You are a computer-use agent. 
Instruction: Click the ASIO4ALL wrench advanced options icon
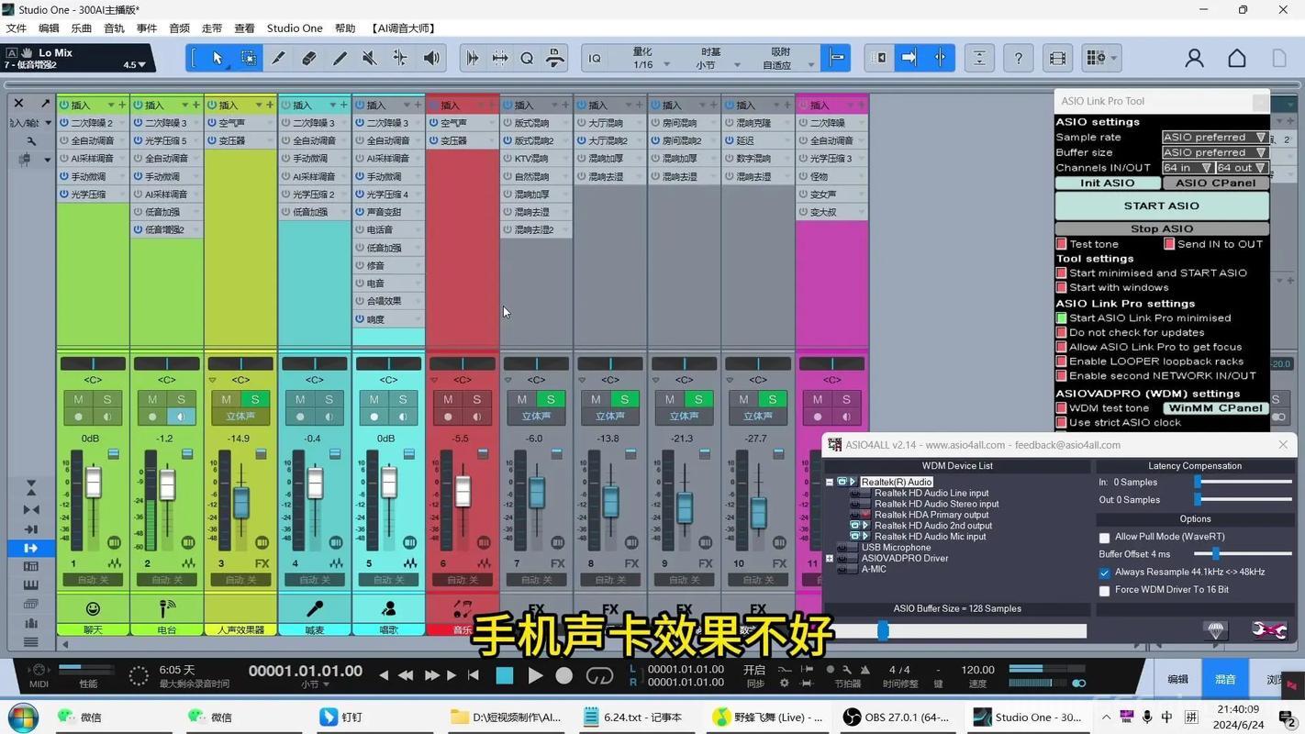pos(1270,629)
